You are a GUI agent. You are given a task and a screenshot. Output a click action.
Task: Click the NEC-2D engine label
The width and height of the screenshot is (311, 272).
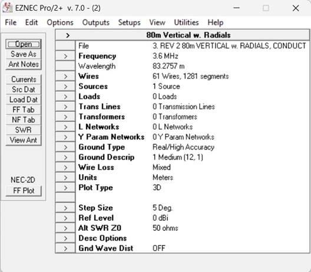pos(23,180)
